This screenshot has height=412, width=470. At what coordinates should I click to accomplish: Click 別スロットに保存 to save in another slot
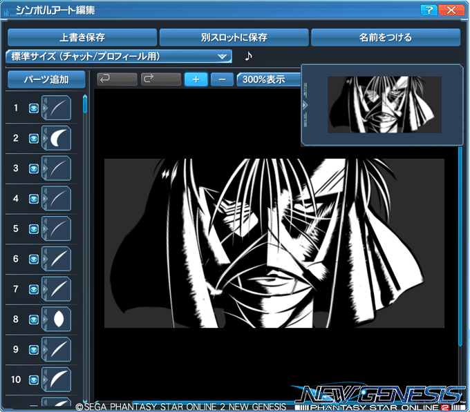pos(234,37)
